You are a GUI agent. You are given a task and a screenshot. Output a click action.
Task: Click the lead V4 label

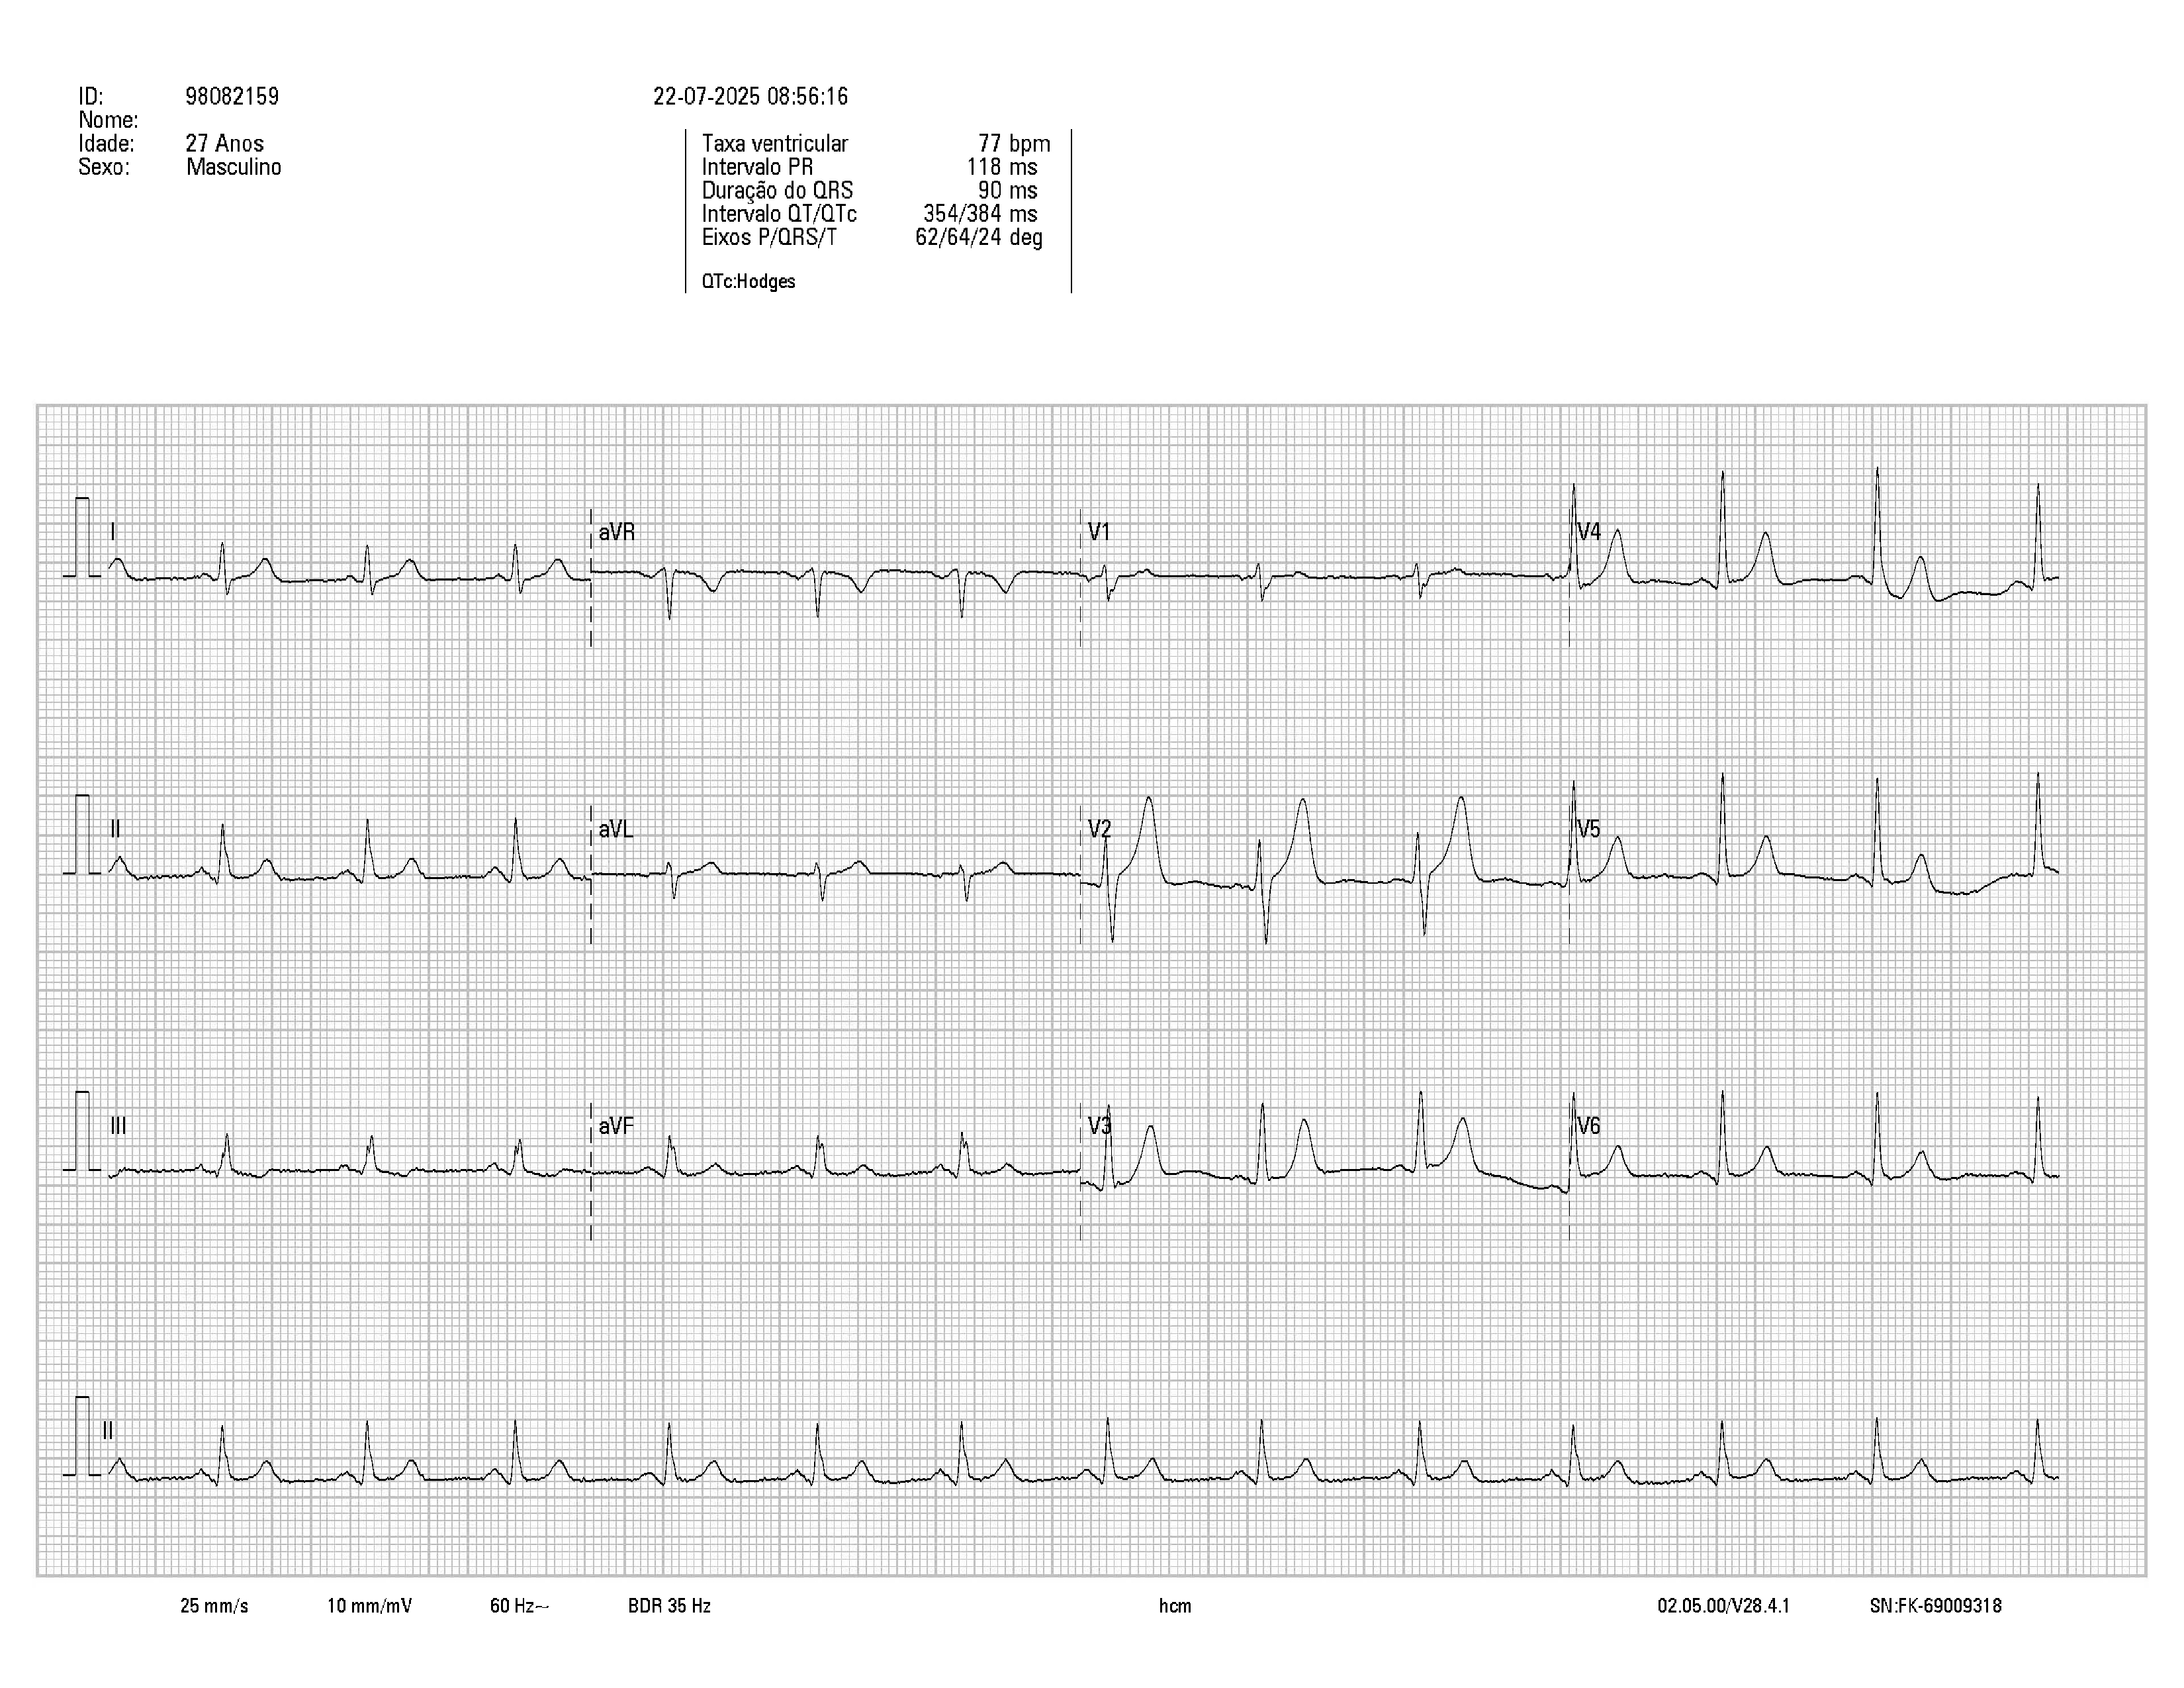pos(1589,532)
